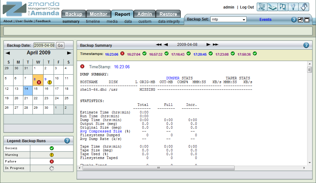Viewport: 316px width, 183px height.
Task: Open the User Guide link
Action: pyautogui.click(x=24, y=21)
